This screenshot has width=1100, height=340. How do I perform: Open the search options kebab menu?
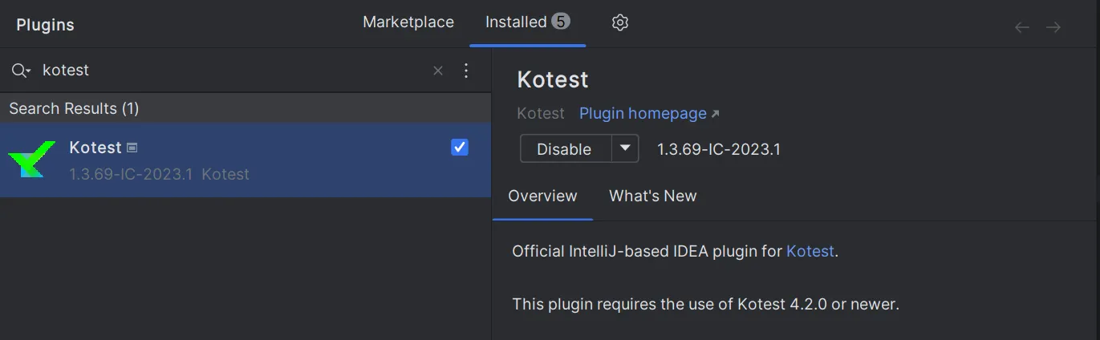466,71
